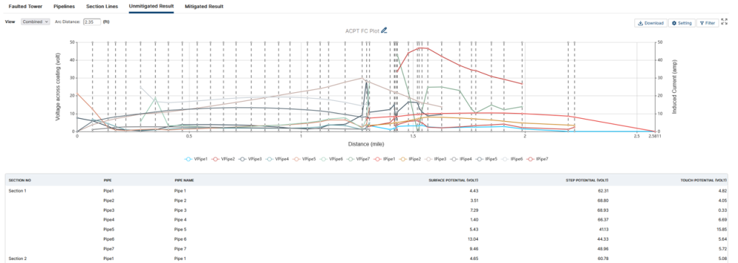Hide the VPipe2 series in the legend
Screen dimensions: 738x263
223,159
